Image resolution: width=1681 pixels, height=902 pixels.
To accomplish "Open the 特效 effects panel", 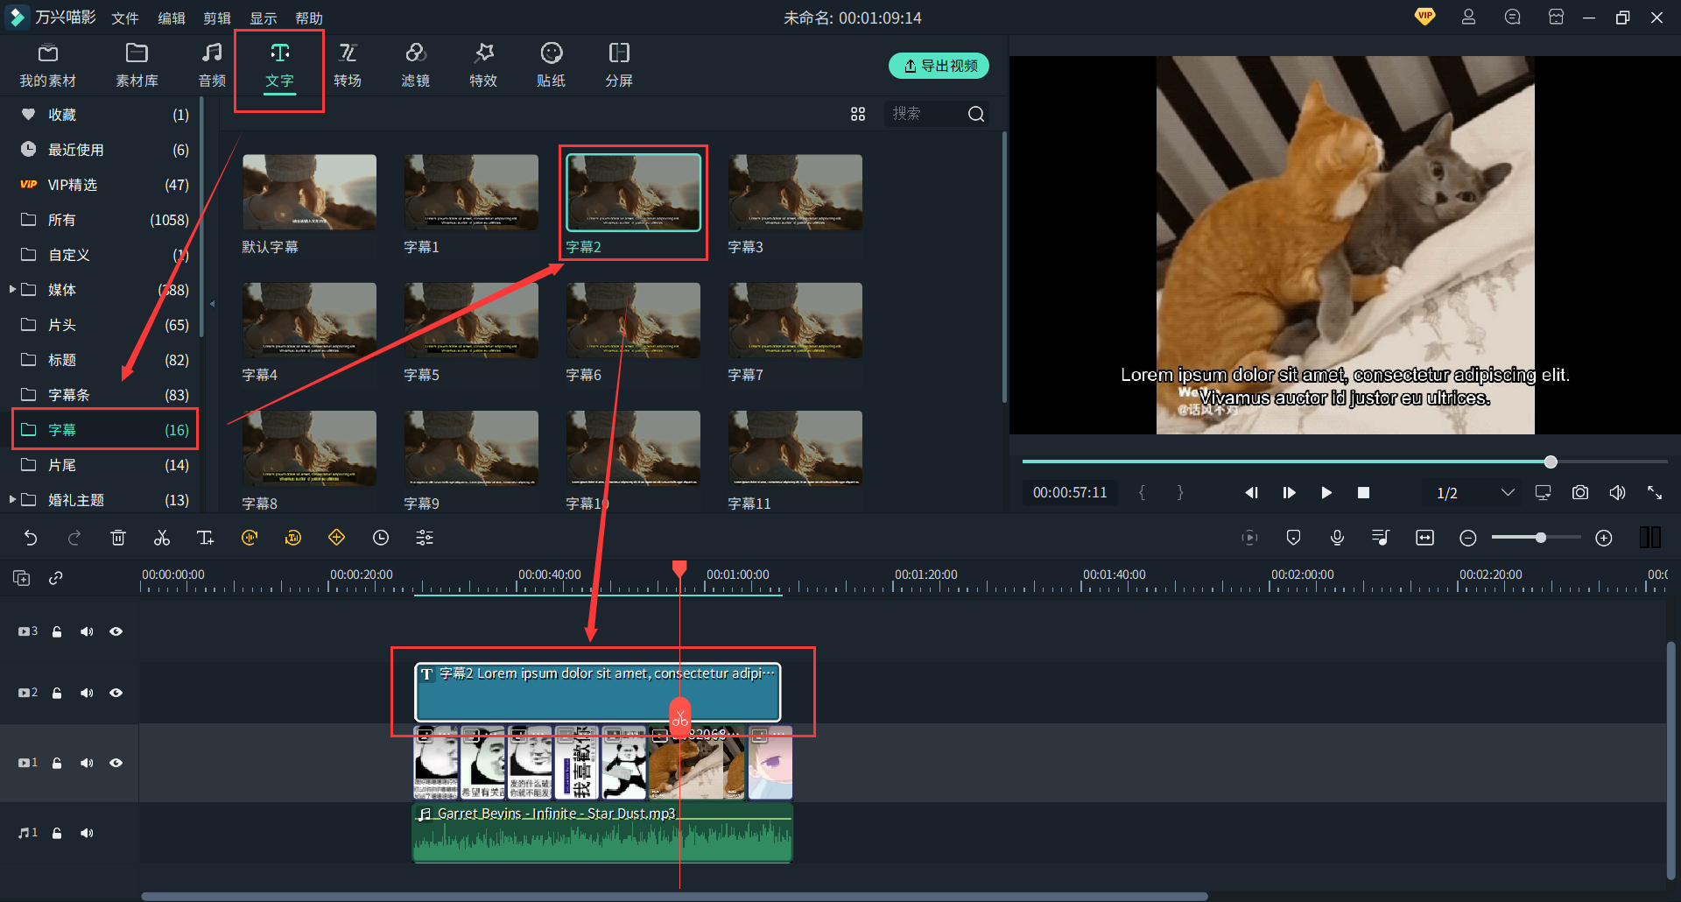I will click(483, 66).
